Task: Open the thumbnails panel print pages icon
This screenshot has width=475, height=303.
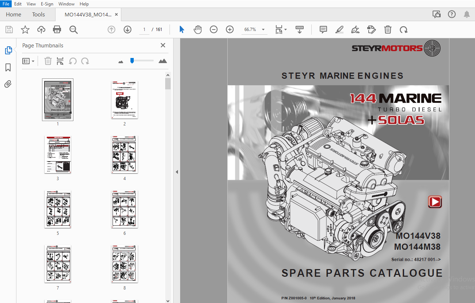Action: click(x=60, y=61)
